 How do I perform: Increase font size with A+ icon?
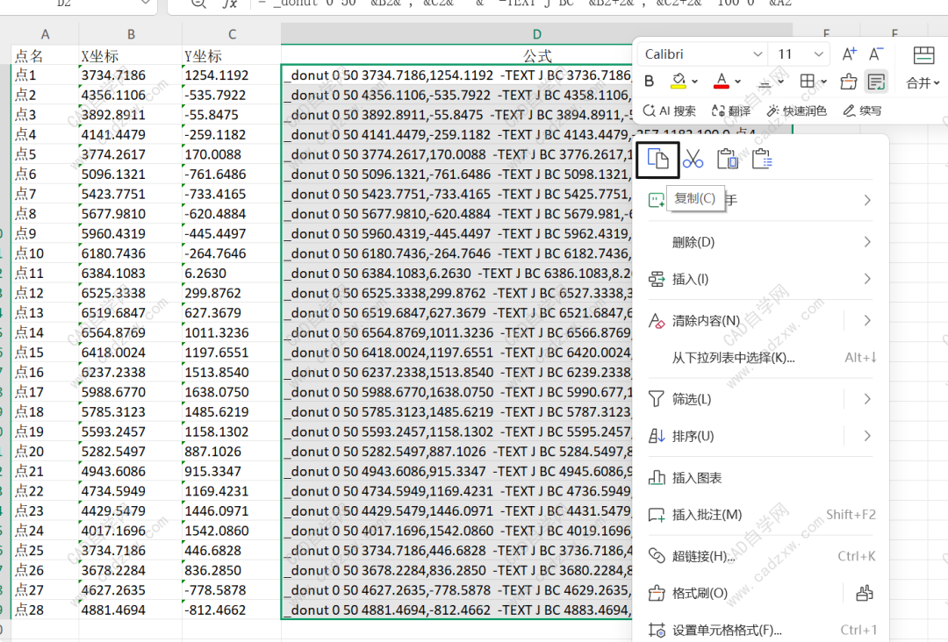pyautogui.click(x=849, y=54)
